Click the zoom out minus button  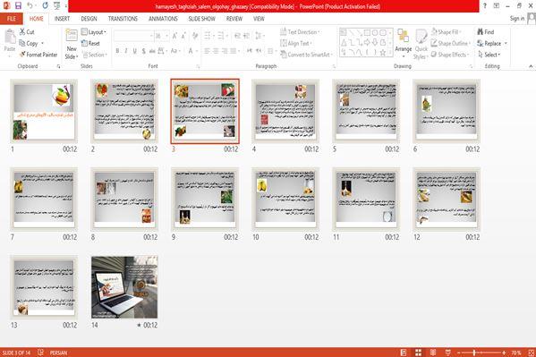pyautogui.click(x=459, y=353)
